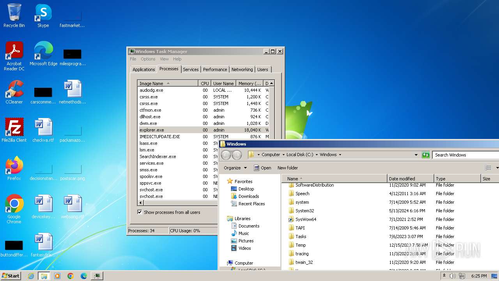Open FileZilla Client desktop shortcut
The width and height of the screenshot is (499, 281).
coord(14,130)
